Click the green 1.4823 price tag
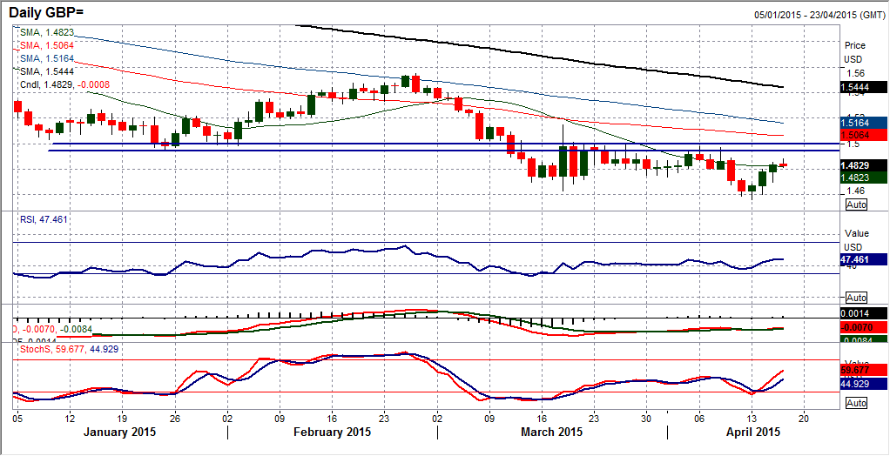The height and width of the screenshot is (456, 890). coord(863,178)
